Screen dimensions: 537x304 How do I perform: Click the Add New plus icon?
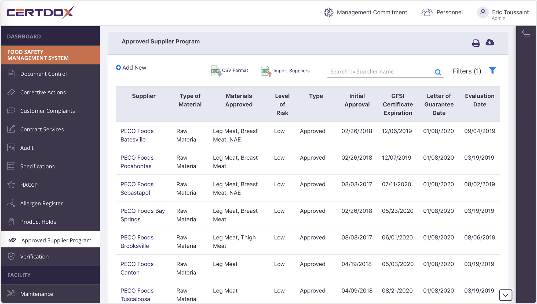point(118,67)
